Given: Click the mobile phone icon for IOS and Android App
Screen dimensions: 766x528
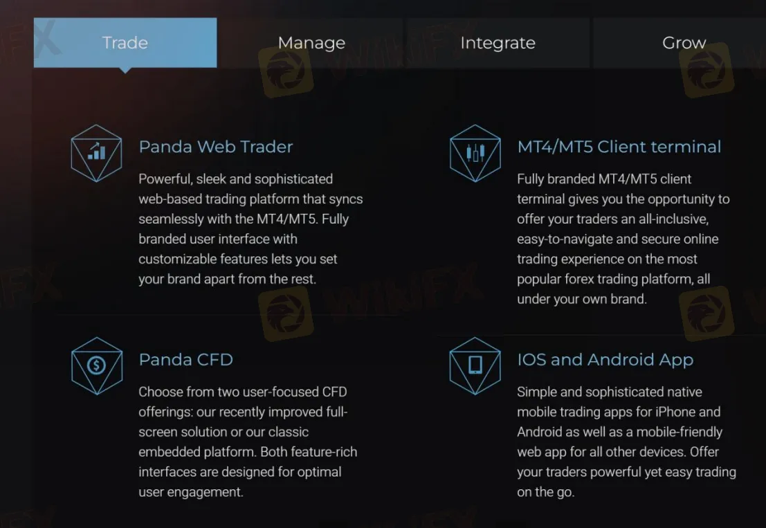Looking at the screenshot, I should click(x=475, y=365).
